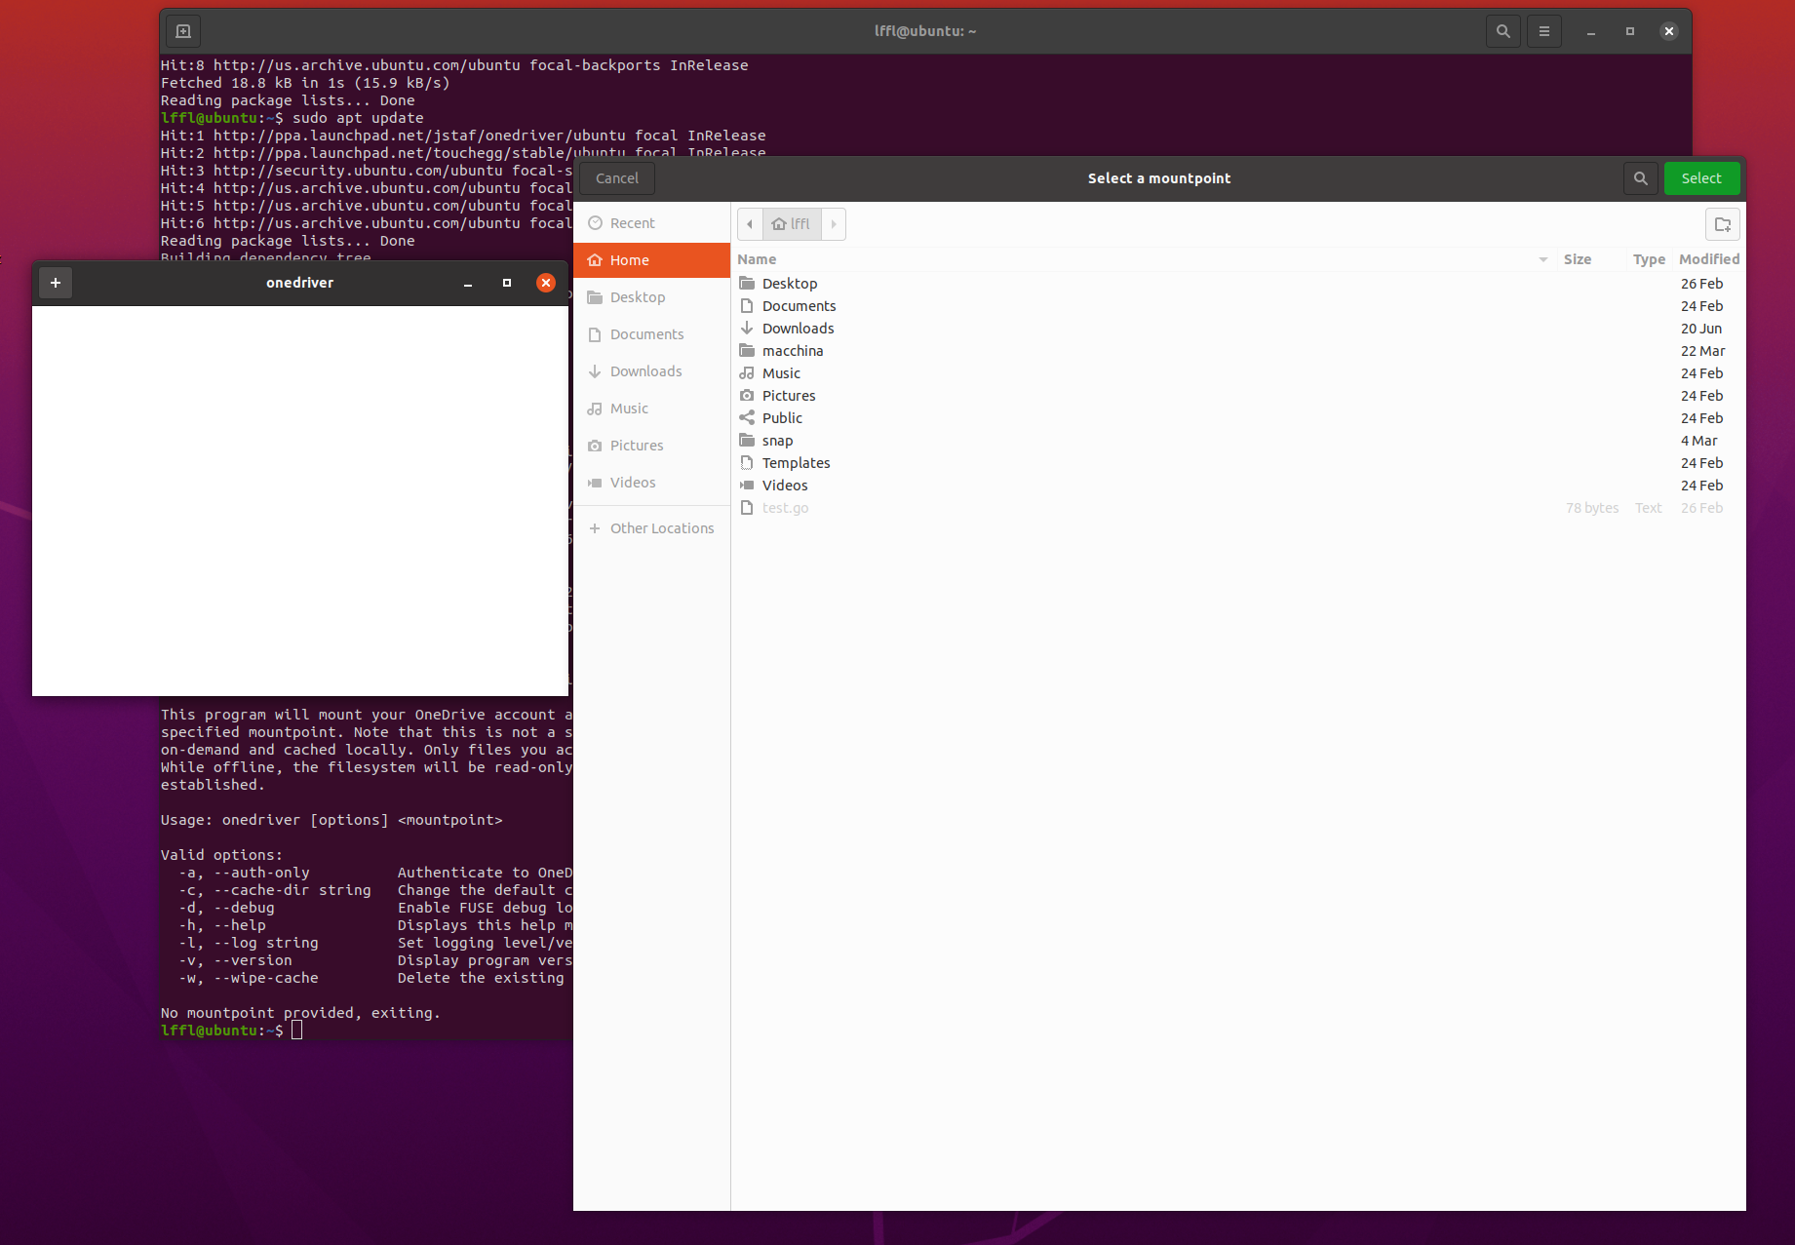Expand the breadcrumb forward chevron

coord(834,223)
